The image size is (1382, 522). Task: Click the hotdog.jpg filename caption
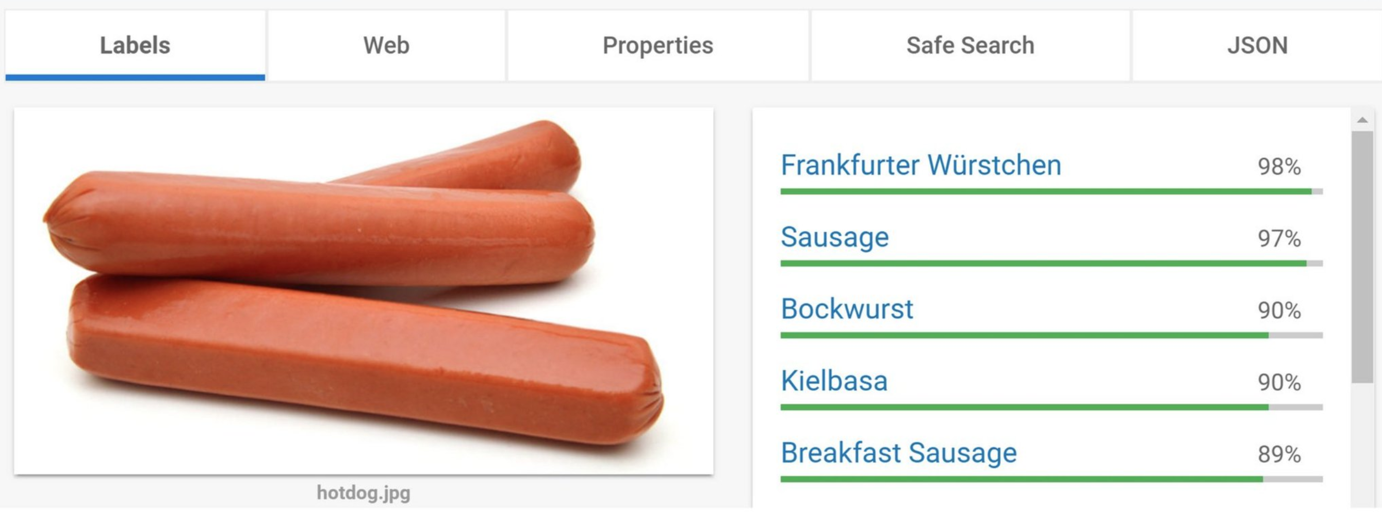(x=364, y=493)
